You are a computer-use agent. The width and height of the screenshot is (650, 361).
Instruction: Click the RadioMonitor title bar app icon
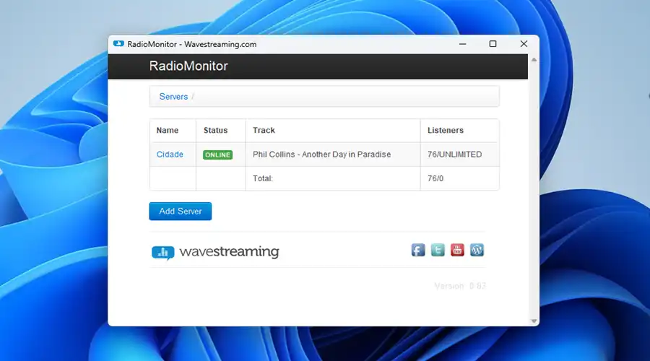118,44
